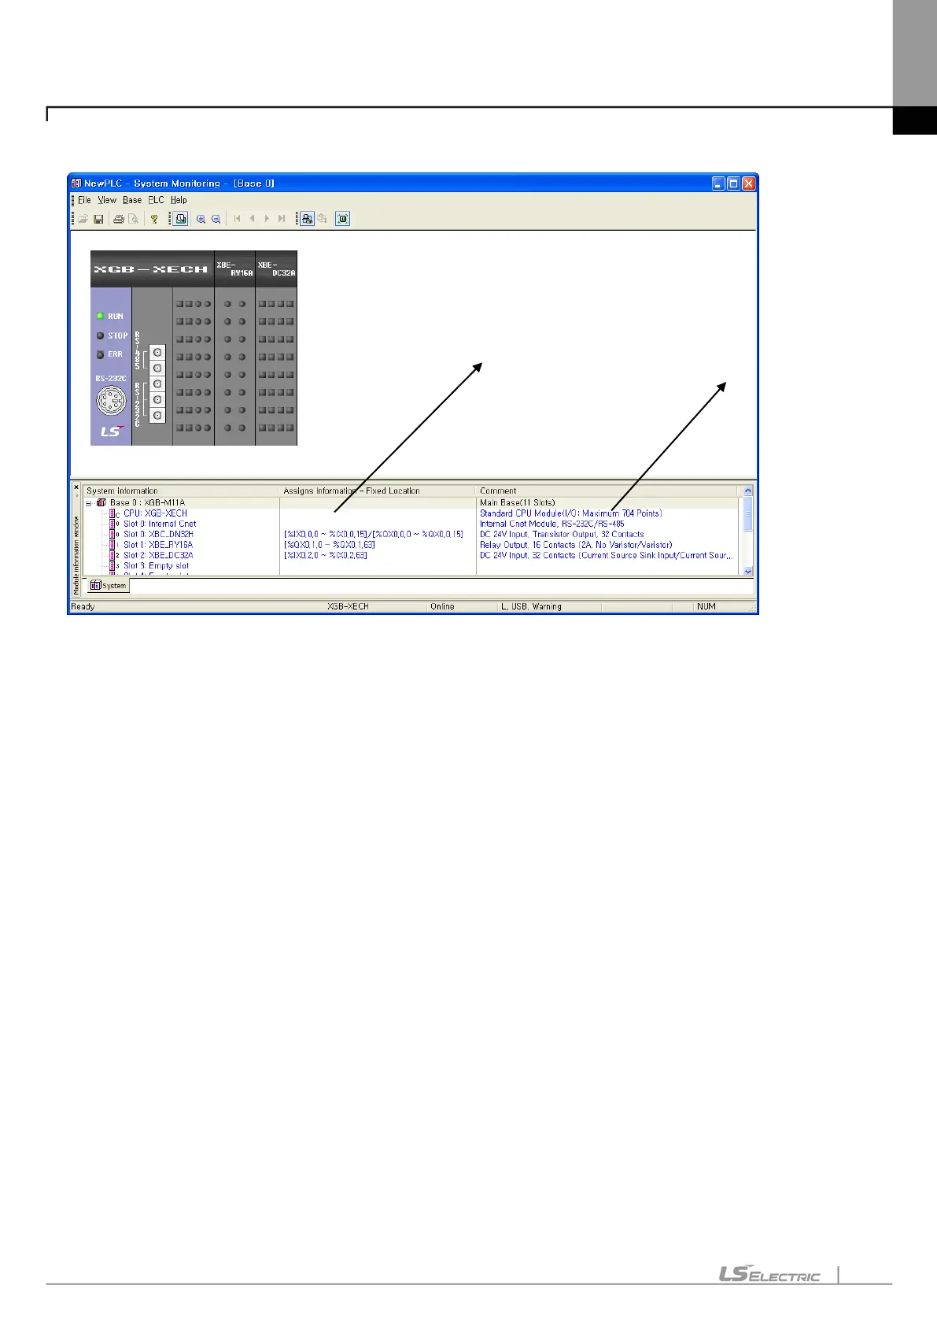Click the 'Online' status bar entry
937x1326 pixels.
coord(442,607)
